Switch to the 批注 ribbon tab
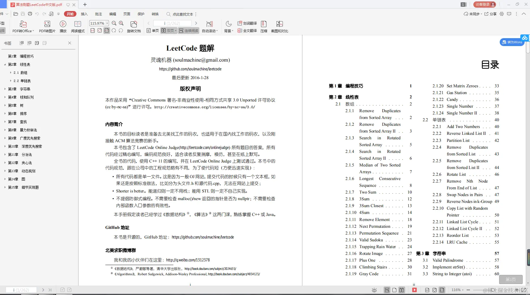 (98, 14)
